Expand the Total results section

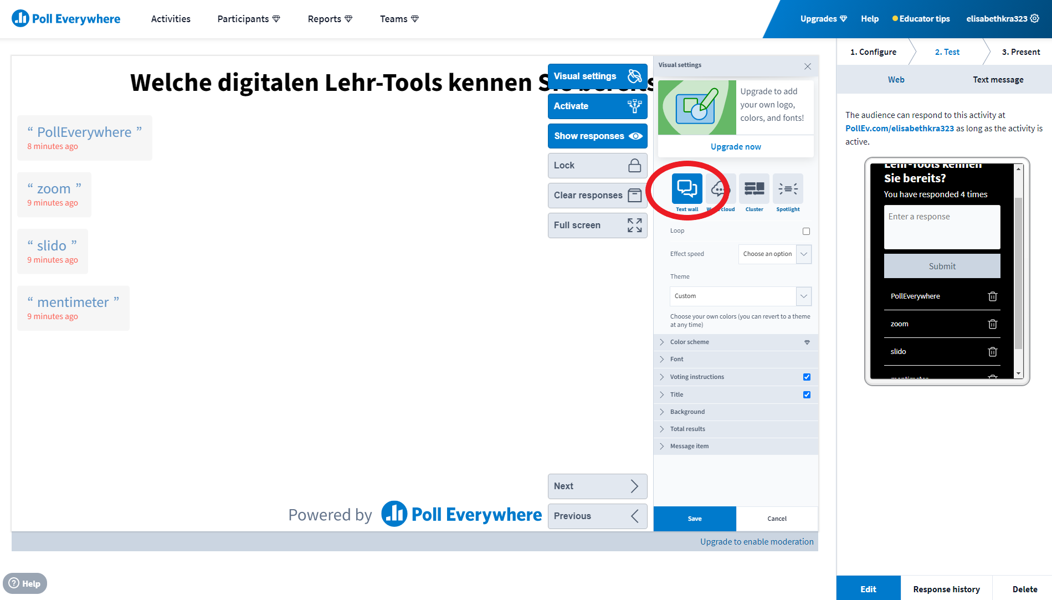pos(736,429)
